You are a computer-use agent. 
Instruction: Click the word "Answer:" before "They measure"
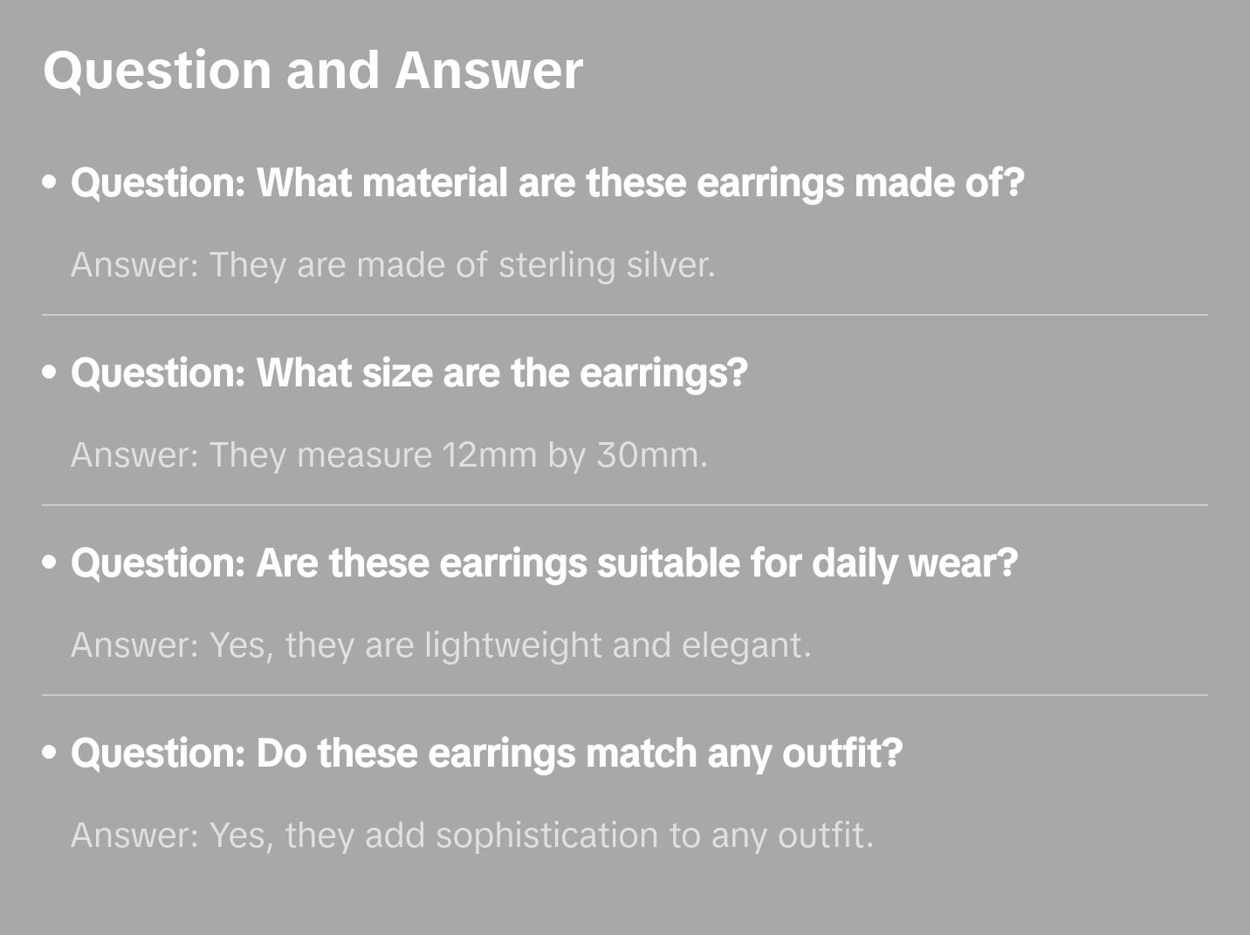[135, 455]
